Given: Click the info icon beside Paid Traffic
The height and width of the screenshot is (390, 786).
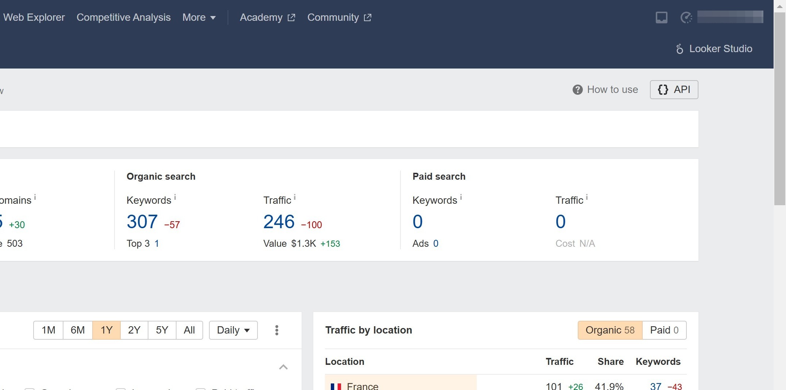Looking at the screenshot, I should pos(587,197).
